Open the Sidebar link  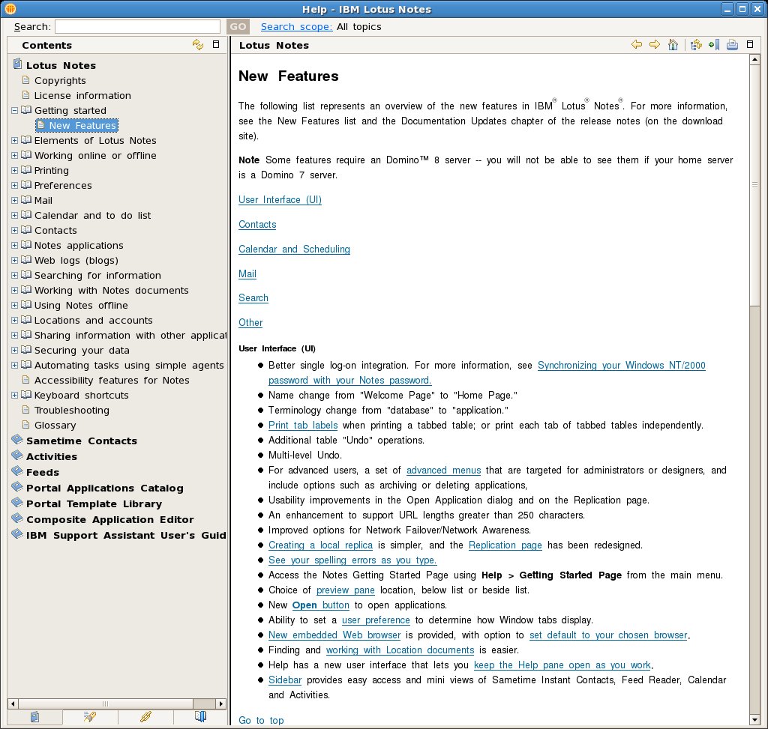pos(285,680)
